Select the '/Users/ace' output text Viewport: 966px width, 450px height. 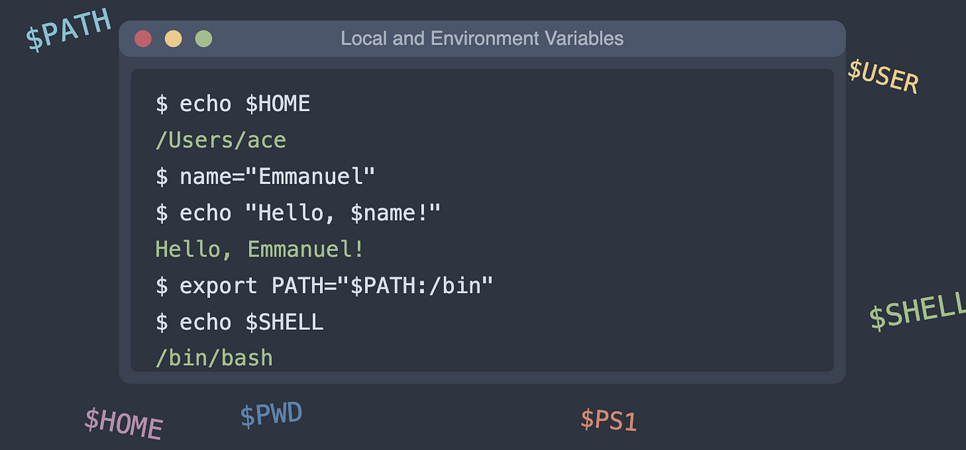[221, 140]
